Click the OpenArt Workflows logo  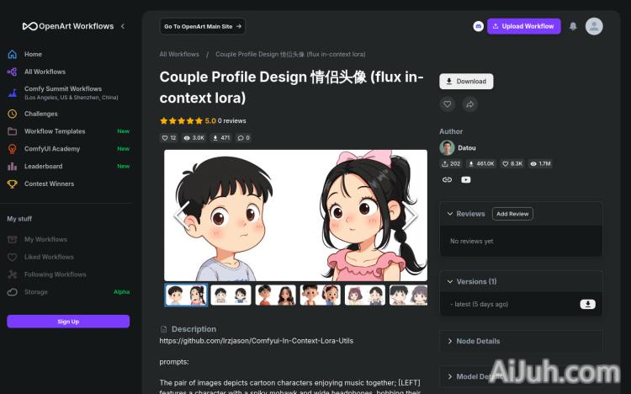[x=68, y=26]
